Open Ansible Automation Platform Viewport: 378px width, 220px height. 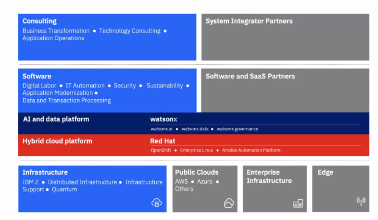pyautogui.click(x=251, y=150)
